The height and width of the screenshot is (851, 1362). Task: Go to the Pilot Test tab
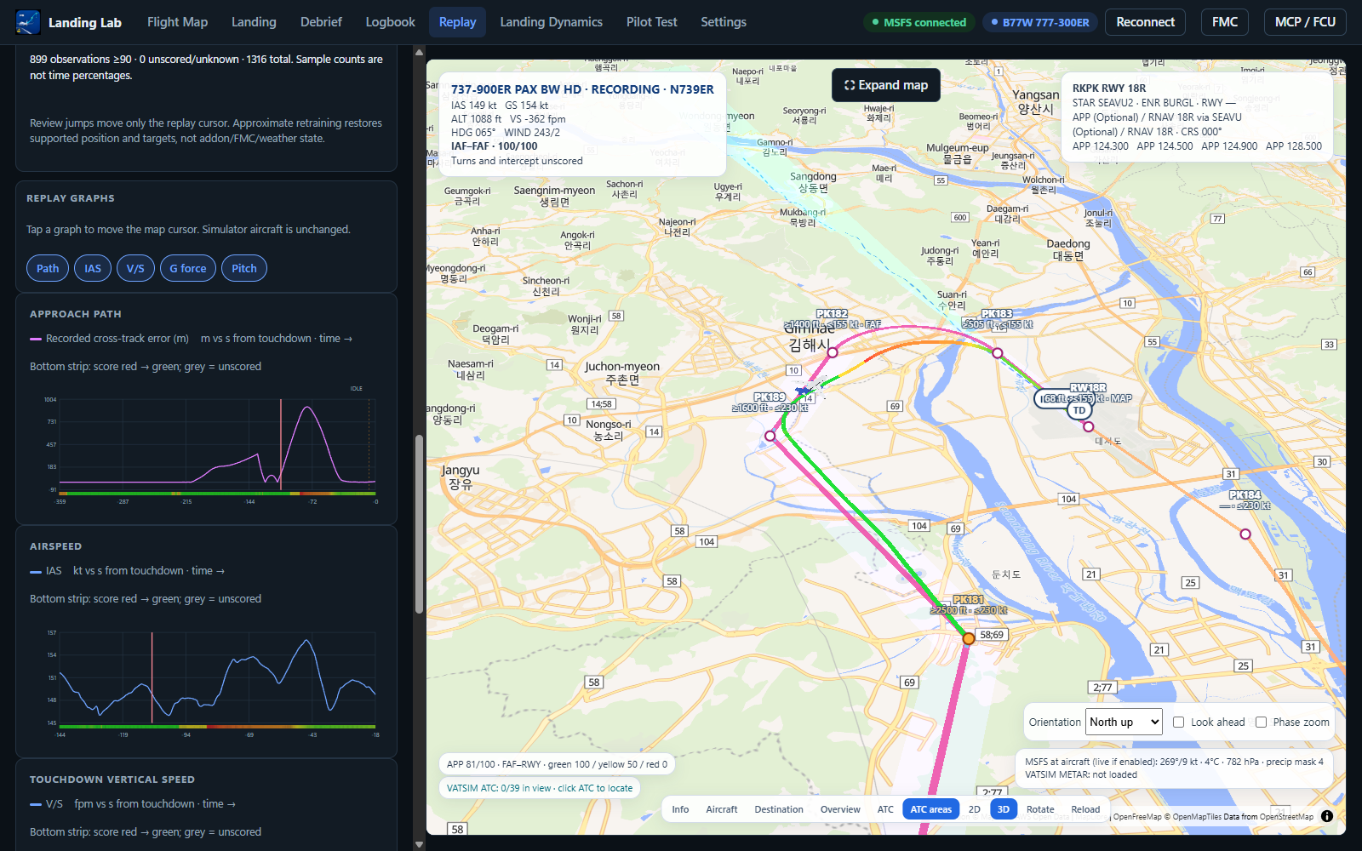click(651, 22)
